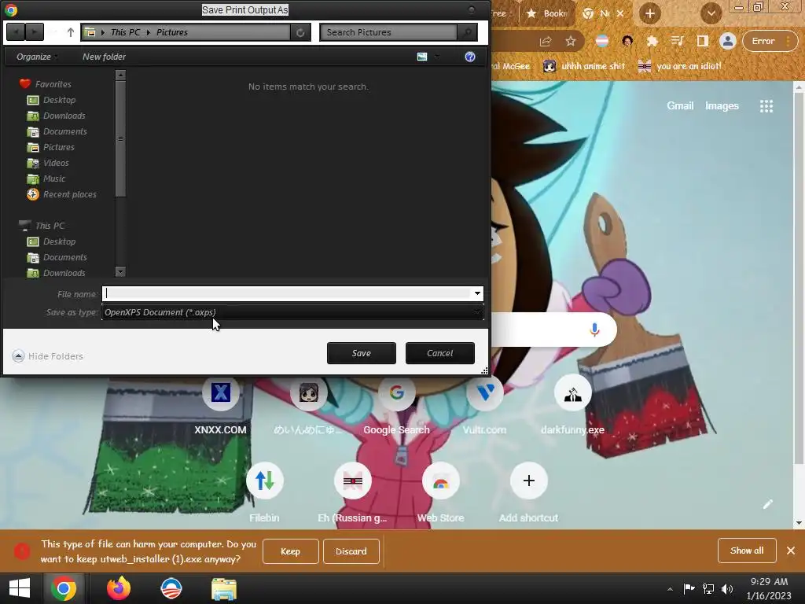Open the Save as type dropdown
Screen dimensions: 805x604
292,312
